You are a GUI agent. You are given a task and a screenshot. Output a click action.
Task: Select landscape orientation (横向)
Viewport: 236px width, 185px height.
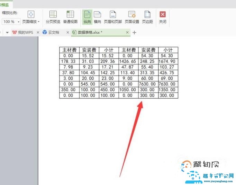point(97,17)
